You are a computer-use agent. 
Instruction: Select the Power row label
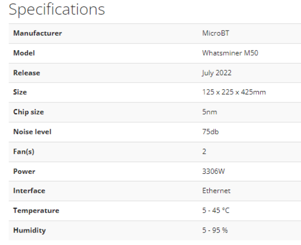24,171
